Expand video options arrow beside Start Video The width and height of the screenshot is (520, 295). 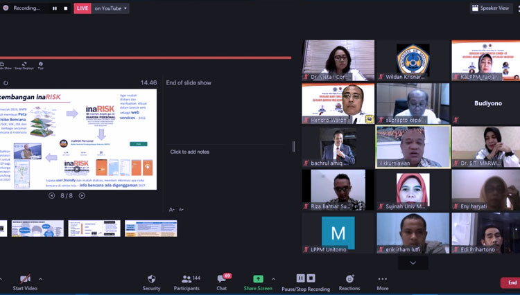40,279
